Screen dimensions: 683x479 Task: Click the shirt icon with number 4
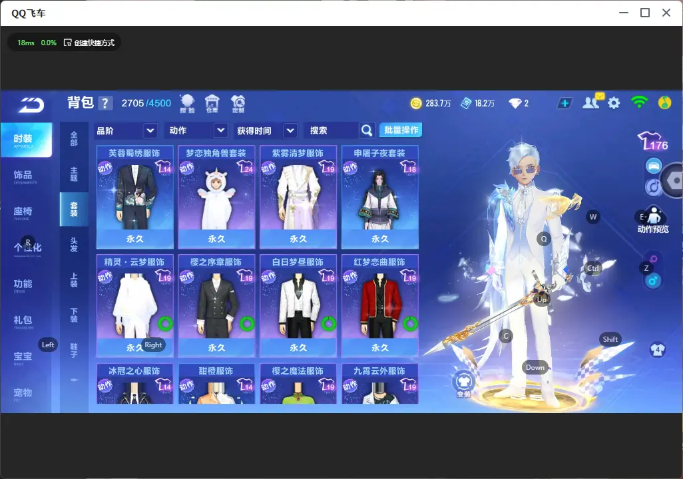(657, 350)
